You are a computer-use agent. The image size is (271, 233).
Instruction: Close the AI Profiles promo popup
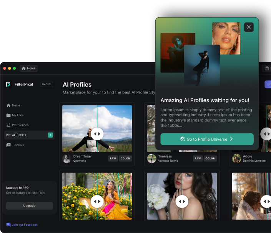tap(249, 27)
